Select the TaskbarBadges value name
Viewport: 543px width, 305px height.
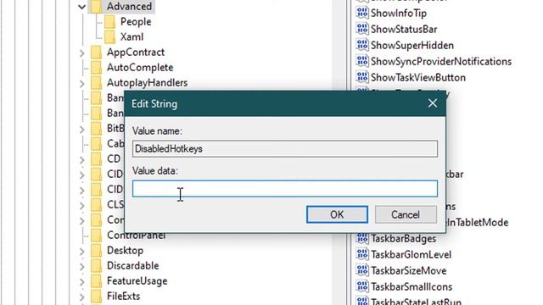[404, 239]
